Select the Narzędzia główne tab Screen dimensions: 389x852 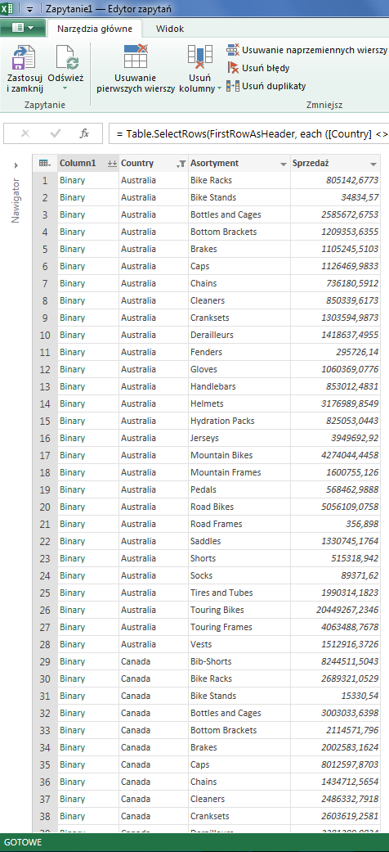94,29
